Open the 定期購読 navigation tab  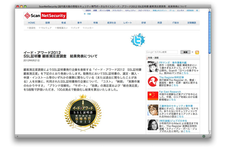(192, 23)
